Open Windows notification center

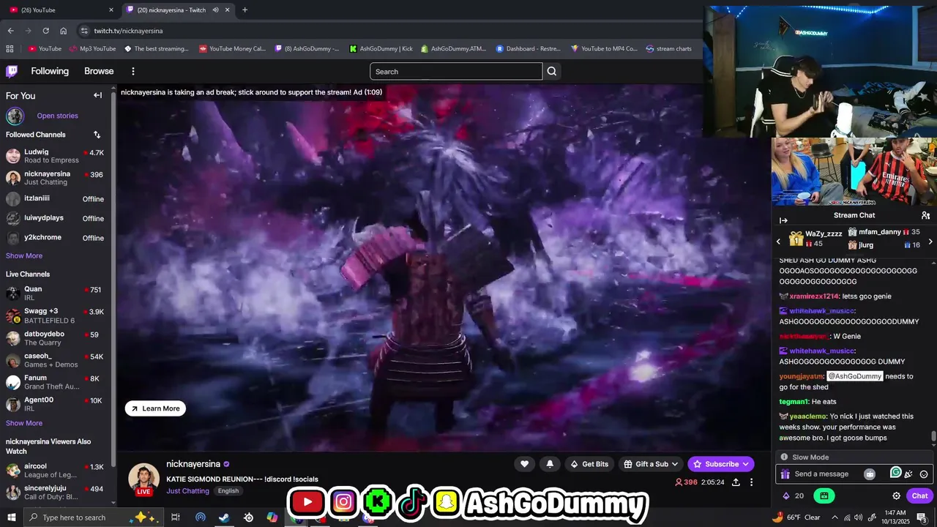click(x=922, y=517)
